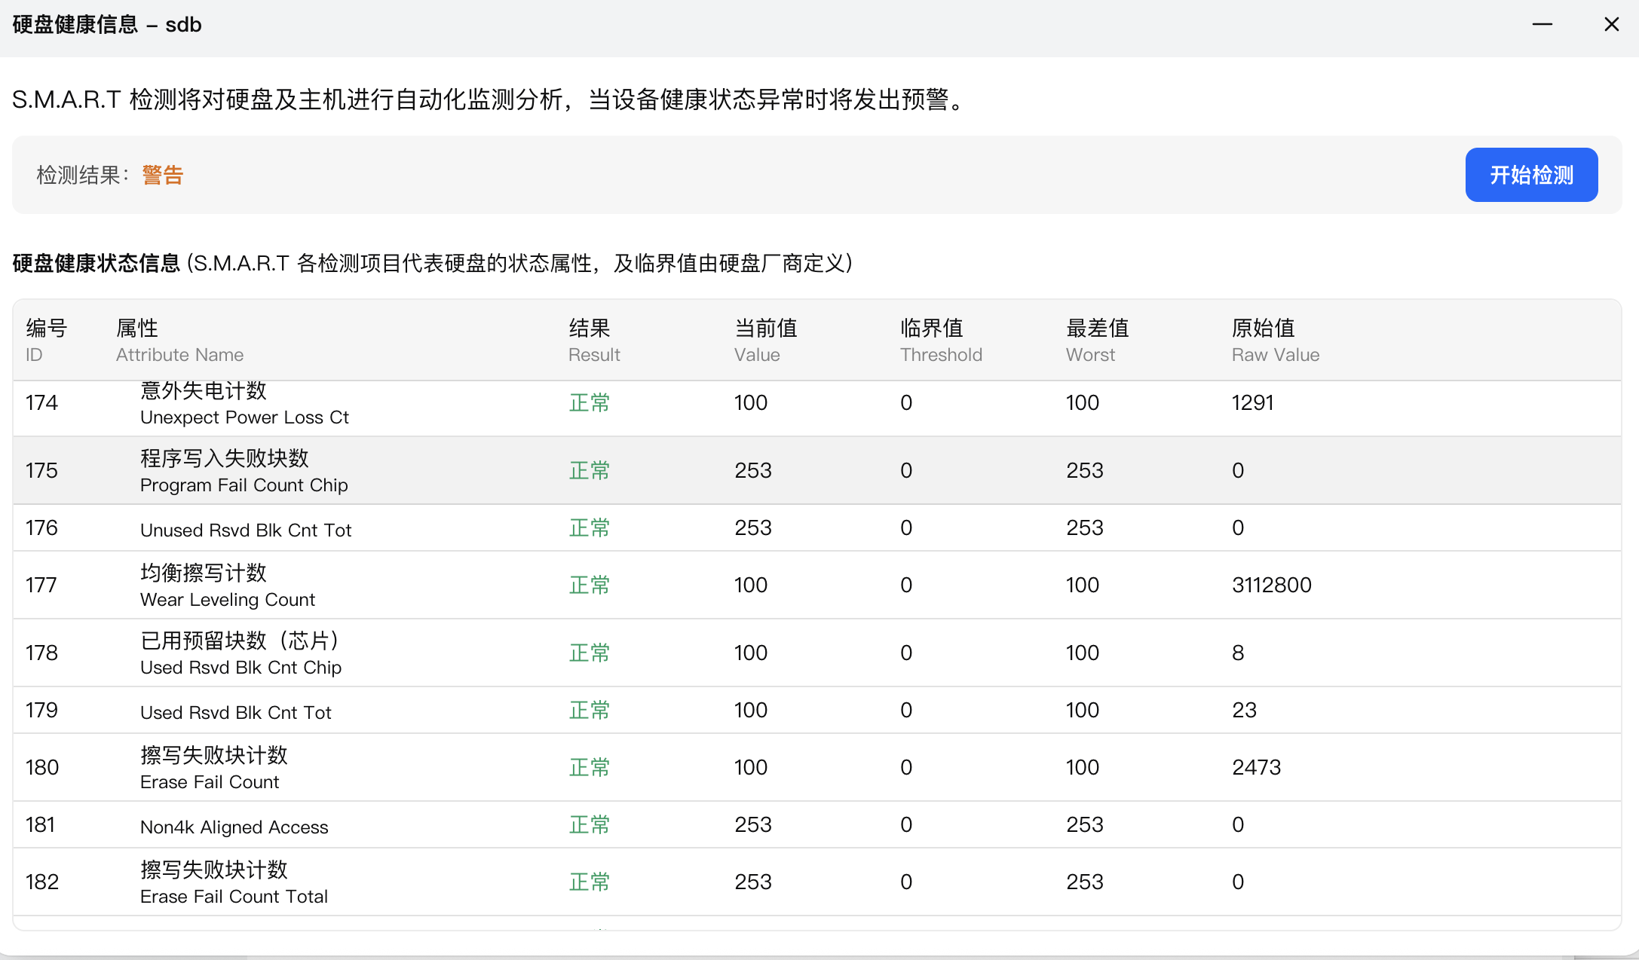Viewport: 1639px width, 960px height.
Task: Click the 警告 detection result text
Action: pyautogui.click(x=162, y=175)
